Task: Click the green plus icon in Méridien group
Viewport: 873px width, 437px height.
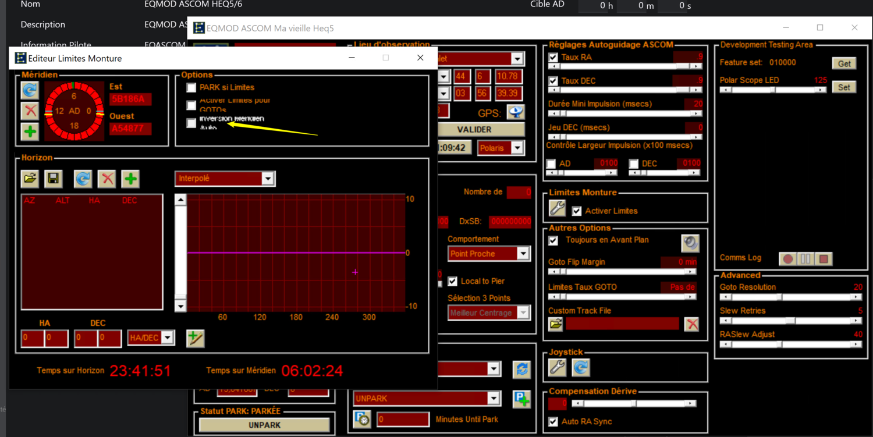Action: (x=30, y=132)
